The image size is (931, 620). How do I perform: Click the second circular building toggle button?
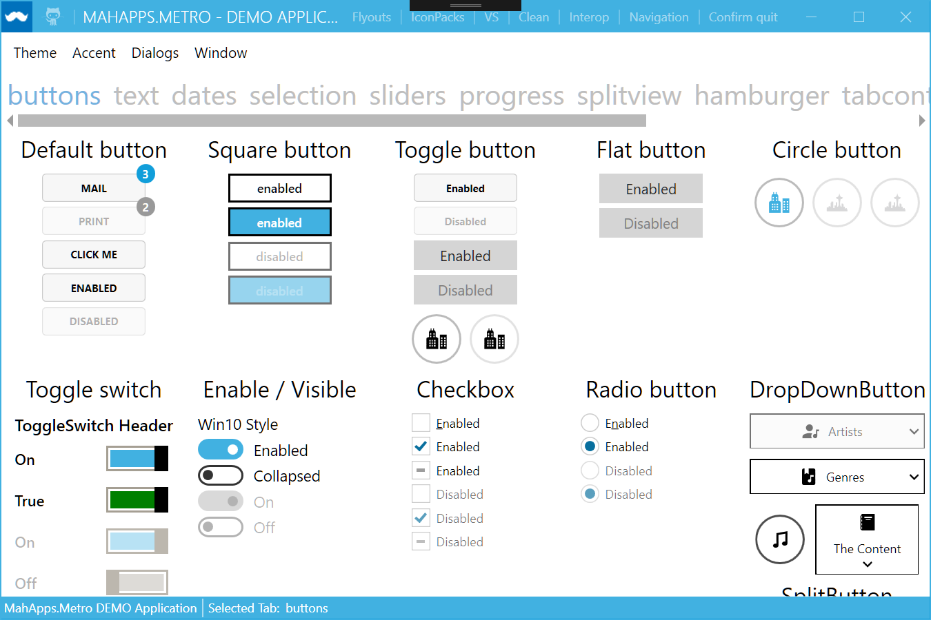[x=494, y=339]
